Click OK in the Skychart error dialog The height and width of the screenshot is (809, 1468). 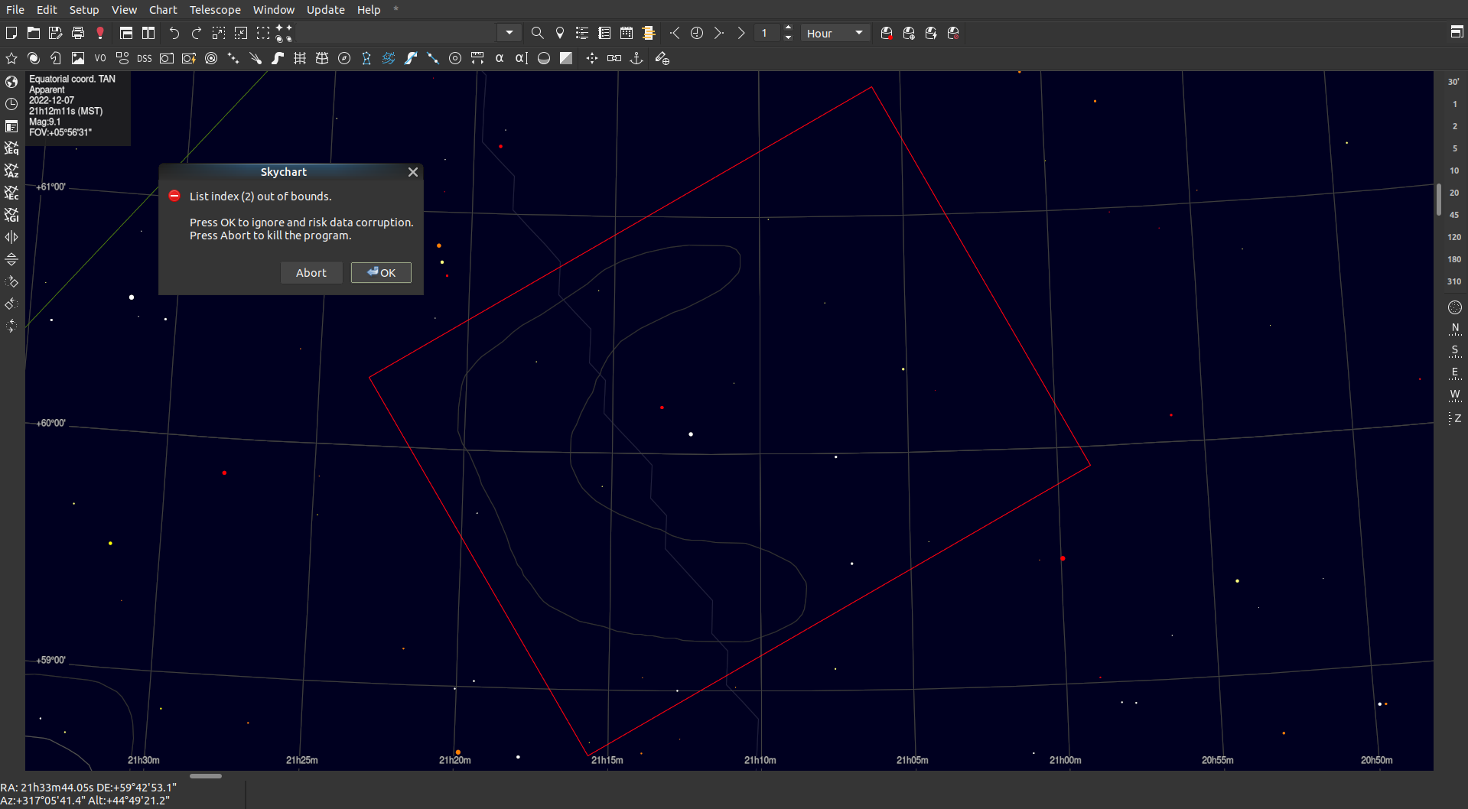(381, 273)
